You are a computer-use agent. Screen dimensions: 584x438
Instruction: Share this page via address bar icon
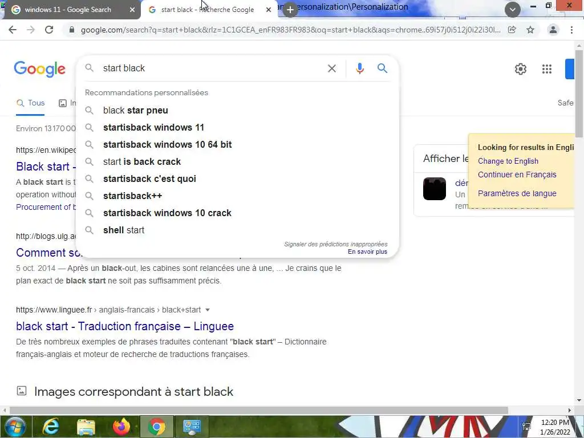pos(512,30)
